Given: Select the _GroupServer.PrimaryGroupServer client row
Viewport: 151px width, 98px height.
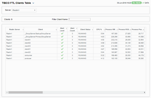Looking at the screenshot, I should 76,37.
